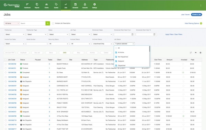Screen dimensions: 206x130
Task: Open Settings from the top navigation
Action: tap(94, 6)
